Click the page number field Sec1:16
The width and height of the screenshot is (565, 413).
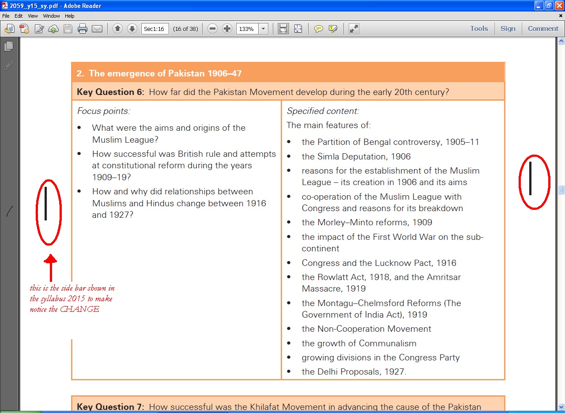[154, 28]
